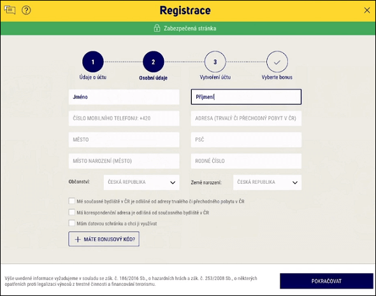Click the mobile phone number field

coord(124,119)
